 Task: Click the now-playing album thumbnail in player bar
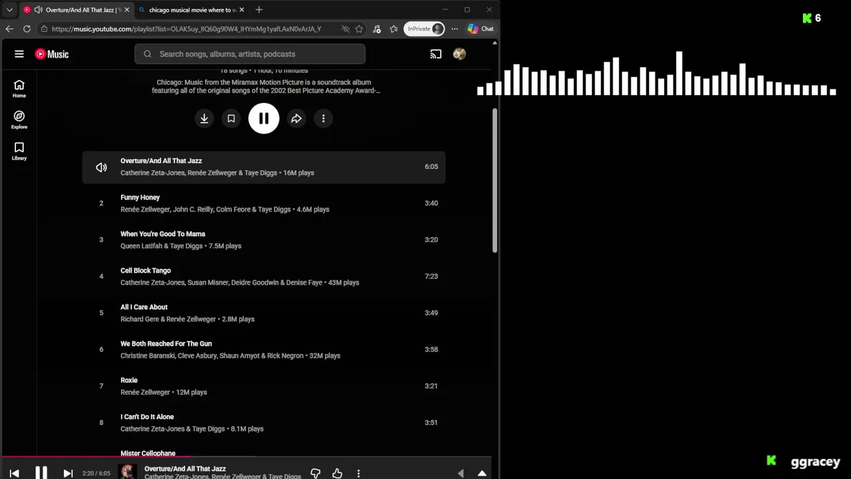point(128,472)
